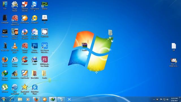181x102 pixels.
Task: Open the µTorrent desktop shortcut
Action: 5,88
